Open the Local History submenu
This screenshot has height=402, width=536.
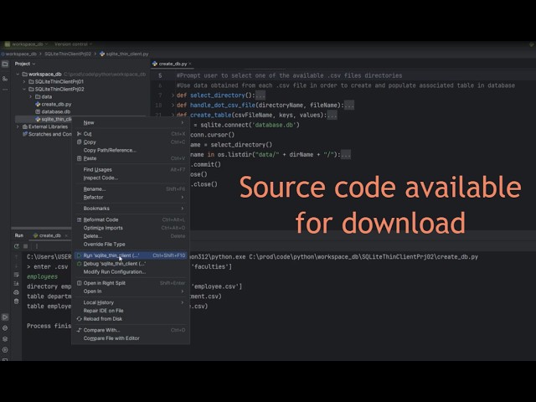pos(131,302)
